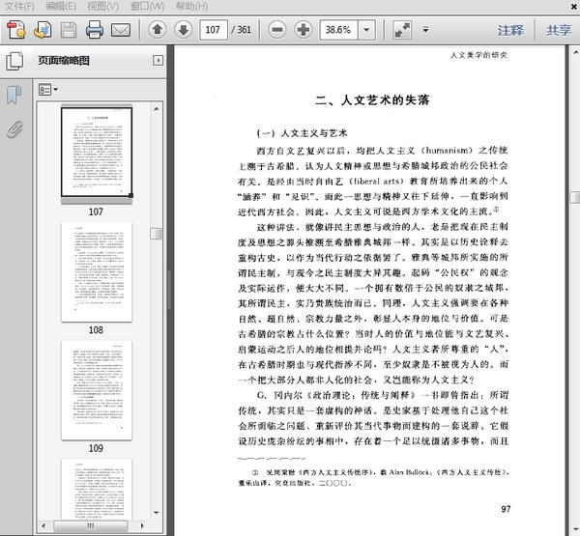This screenshot has height=536, width=580.
Task: Open thumbnail options menu dropdown
Action: [48, 90]
